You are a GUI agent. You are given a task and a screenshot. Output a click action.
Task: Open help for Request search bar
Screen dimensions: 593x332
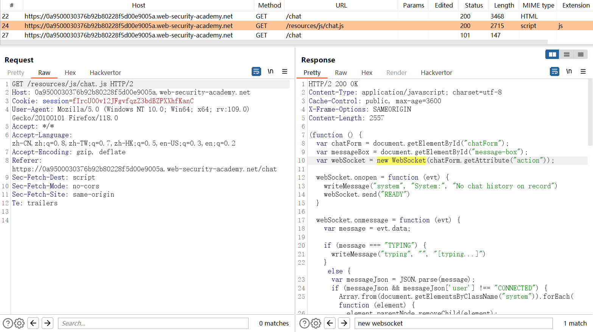tap(8, 323)
